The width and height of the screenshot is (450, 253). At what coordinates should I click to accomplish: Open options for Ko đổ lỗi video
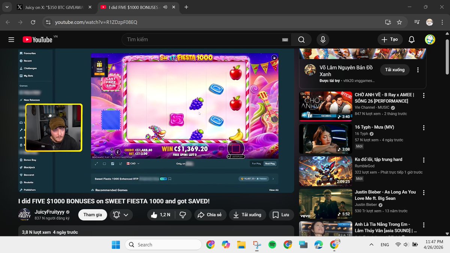[424, 160]
